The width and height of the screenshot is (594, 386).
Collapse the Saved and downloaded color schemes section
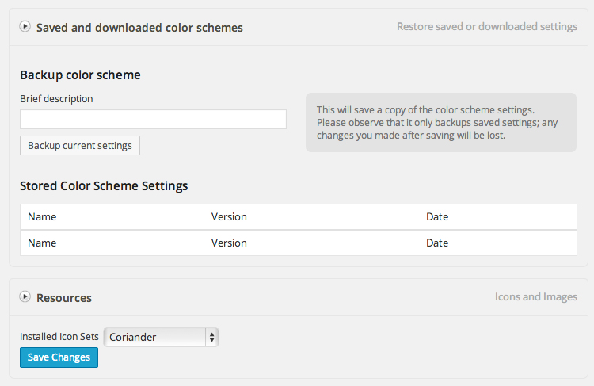25,26
